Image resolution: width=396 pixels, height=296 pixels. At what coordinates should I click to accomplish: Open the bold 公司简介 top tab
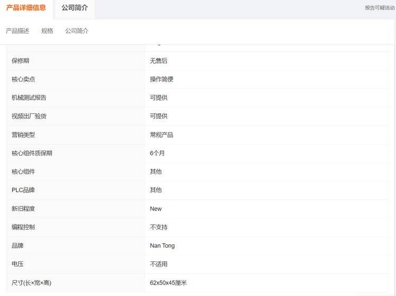click(74, 8)
